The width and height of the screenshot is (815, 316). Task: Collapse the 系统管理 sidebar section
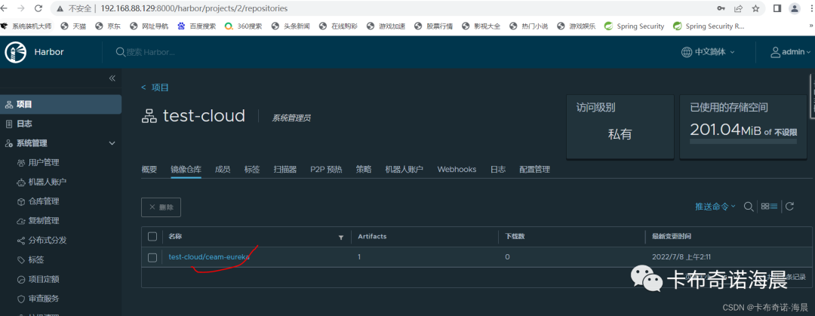pyautogui.click(x=112, y=143)
